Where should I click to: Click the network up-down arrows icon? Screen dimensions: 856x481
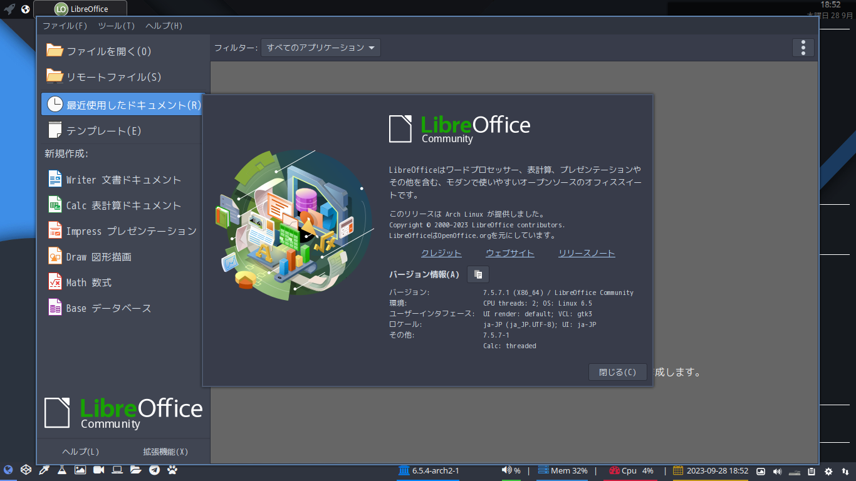845,471
